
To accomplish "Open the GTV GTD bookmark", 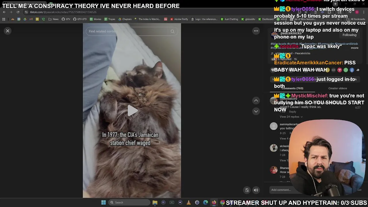I will pos(80,19).
